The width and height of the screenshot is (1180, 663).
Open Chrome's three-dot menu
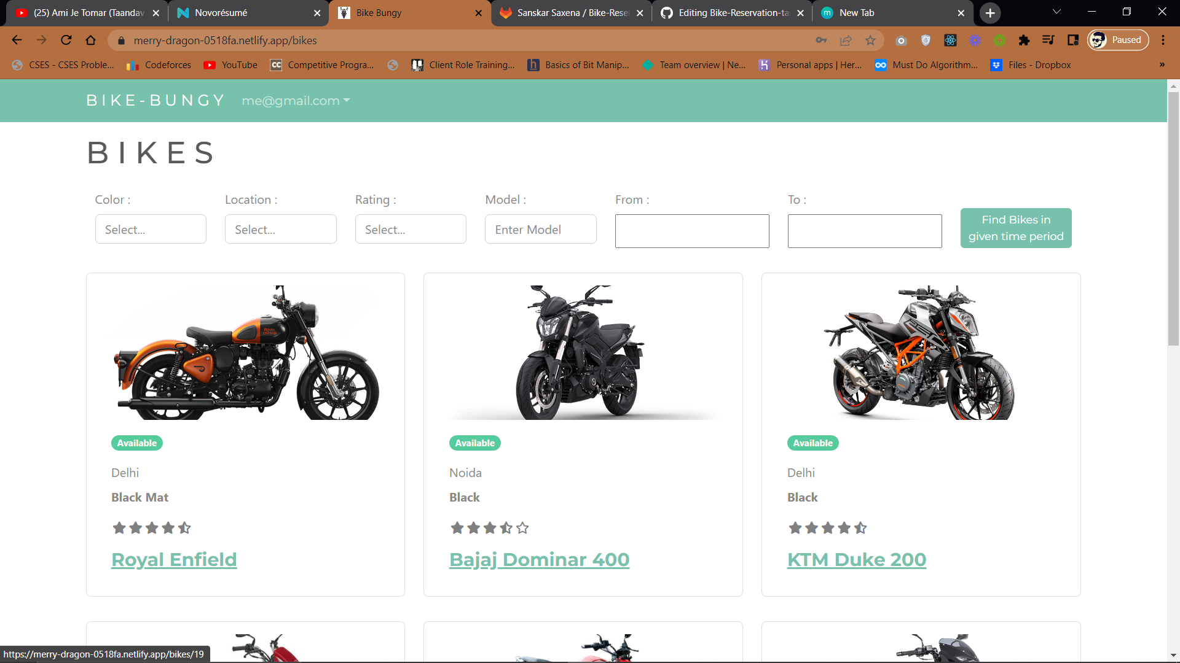pyautogui.click(x=1163, y=41)
